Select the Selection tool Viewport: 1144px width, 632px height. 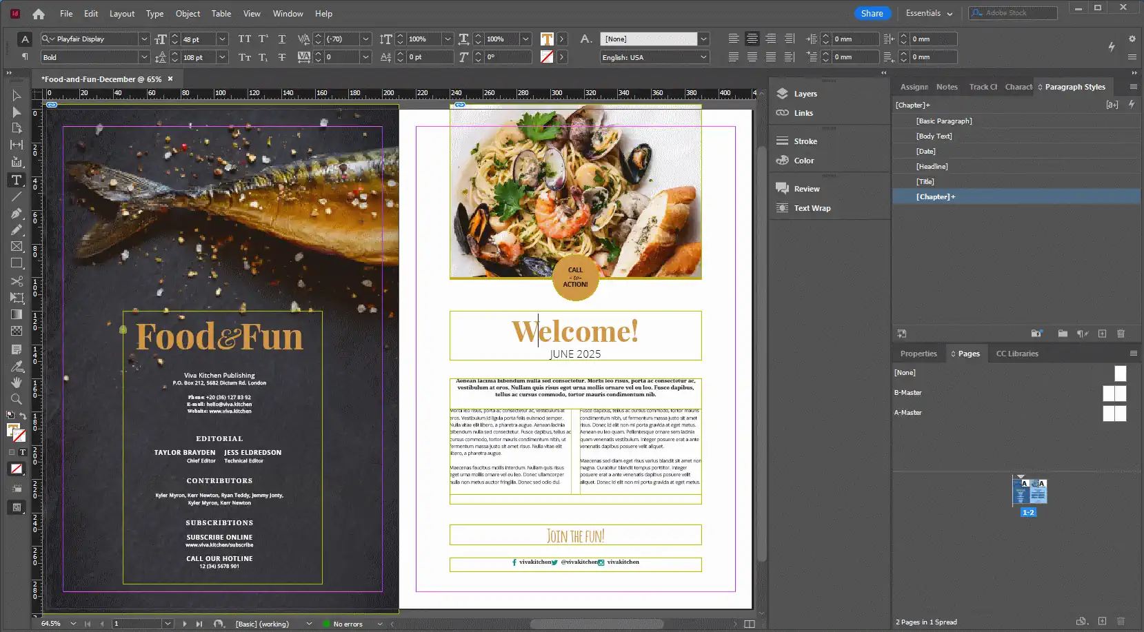pos(16,94)
